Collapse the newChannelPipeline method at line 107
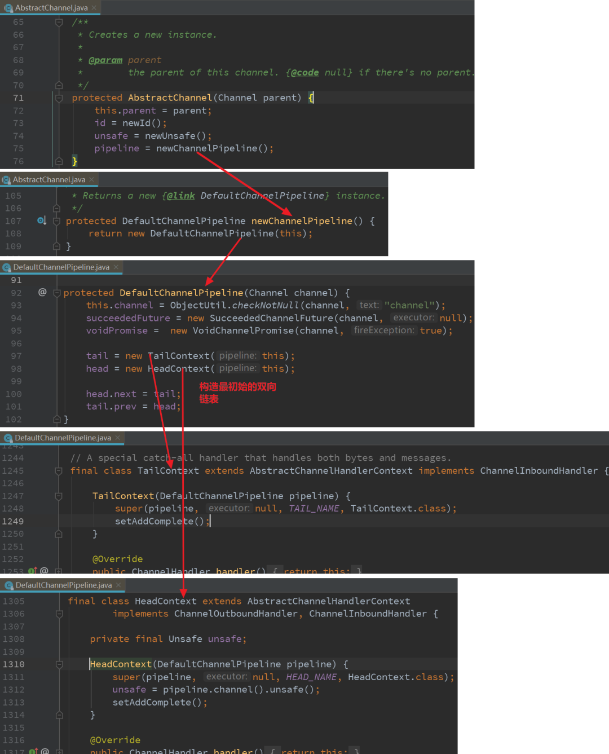 56,221
